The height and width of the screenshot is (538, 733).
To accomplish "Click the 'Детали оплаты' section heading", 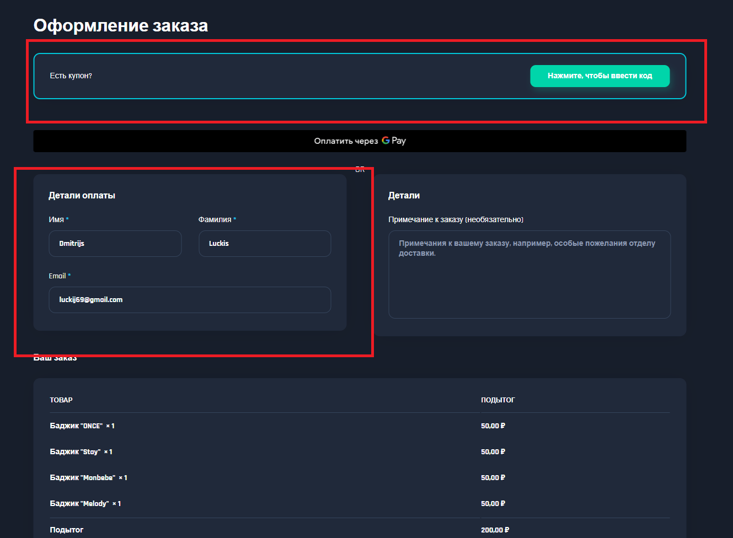I will [82, 196].
